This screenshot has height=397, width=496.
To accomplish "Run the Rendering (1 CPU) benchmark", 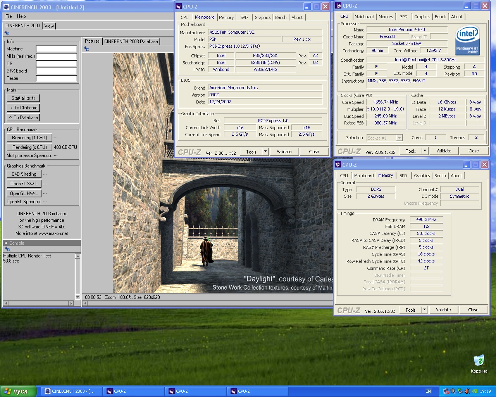I will tap(29, 138).
